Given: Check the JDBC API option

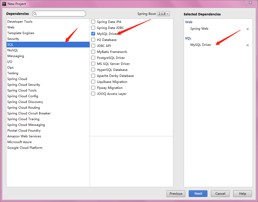Looking at the screenshot, I should click(93, 46).
